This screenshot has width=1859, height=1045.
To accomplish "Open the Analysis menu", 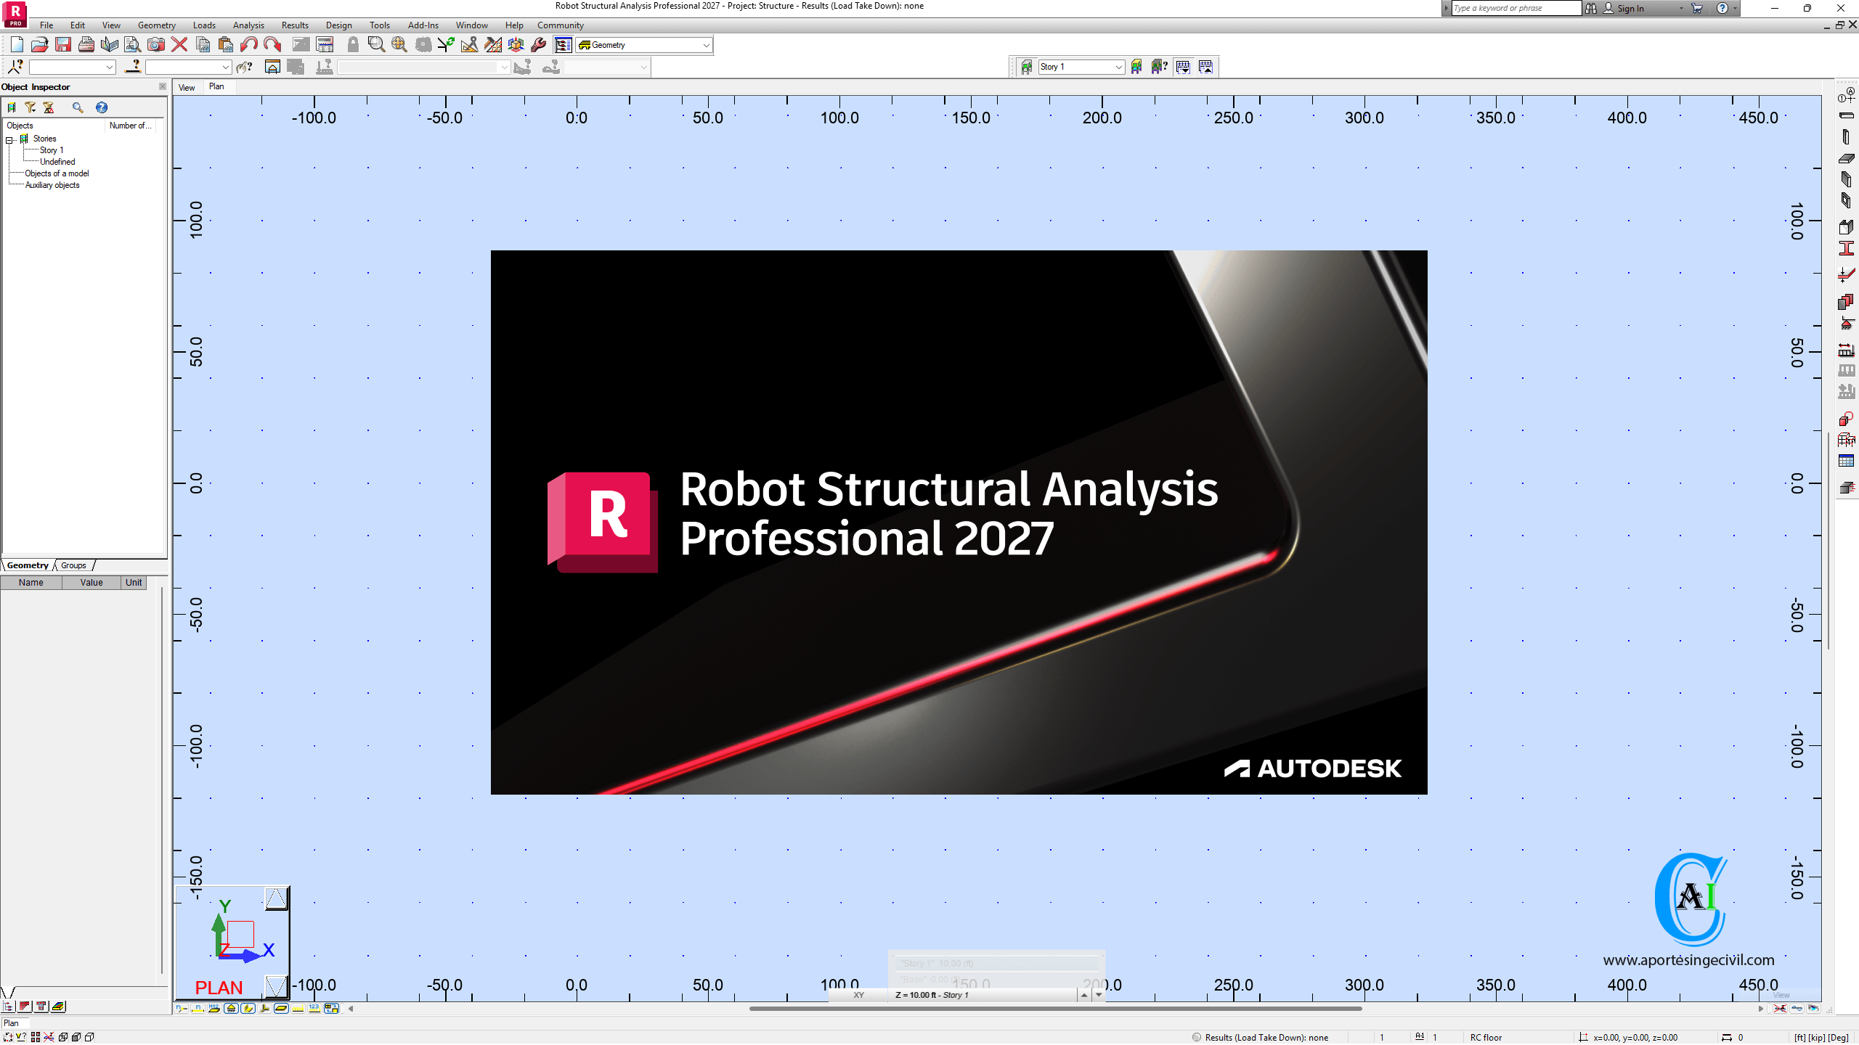I will tap(248, 25).
